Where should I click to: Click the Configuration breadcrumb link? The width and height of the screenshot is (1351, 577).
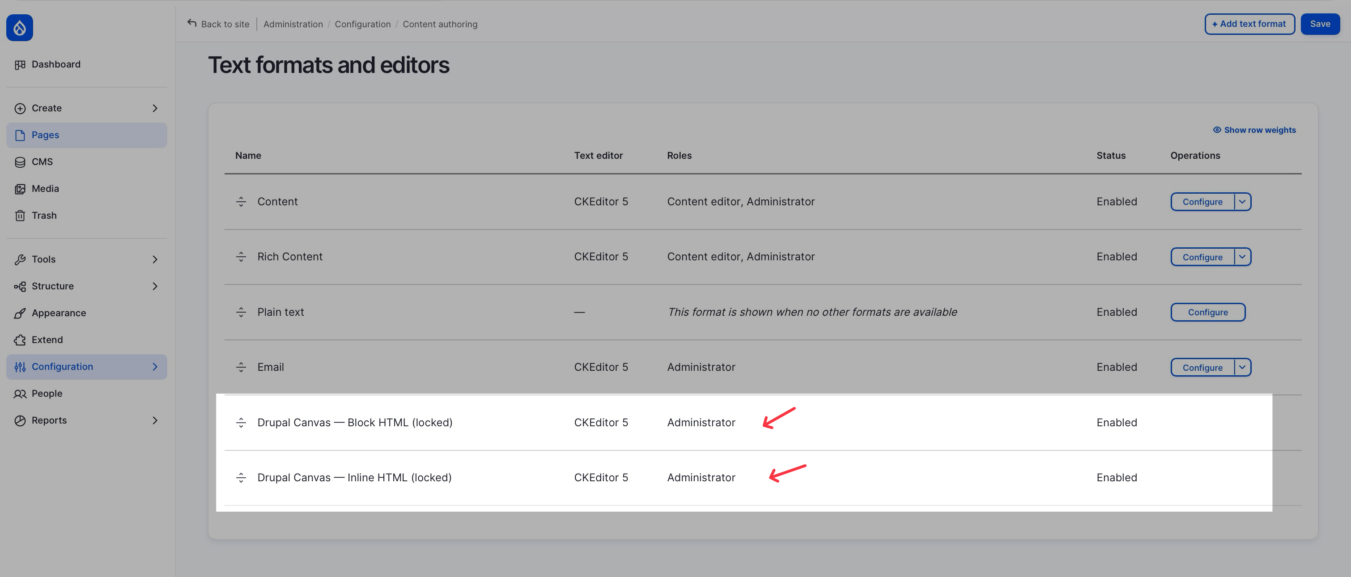coord(362,24)
